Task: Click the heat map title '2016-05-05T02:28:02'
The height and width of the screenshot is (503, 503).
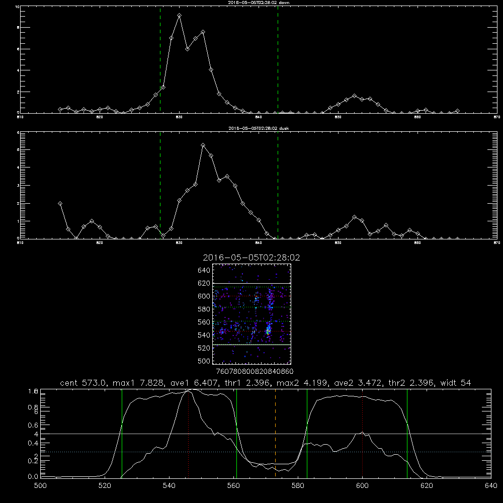Action: point(251,258)
